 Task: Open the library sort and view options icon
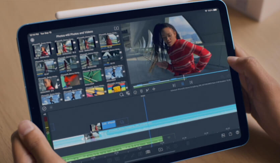point(128,93)
